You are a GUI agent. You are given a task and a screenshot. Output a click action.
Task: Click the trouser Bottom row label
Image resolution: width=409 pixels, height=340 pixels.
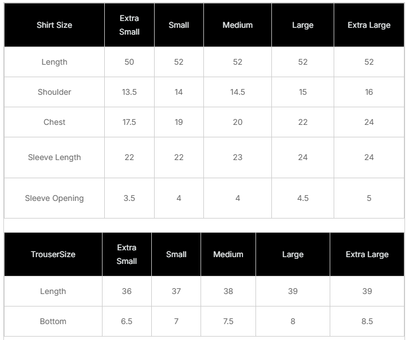tap(53, 321)
